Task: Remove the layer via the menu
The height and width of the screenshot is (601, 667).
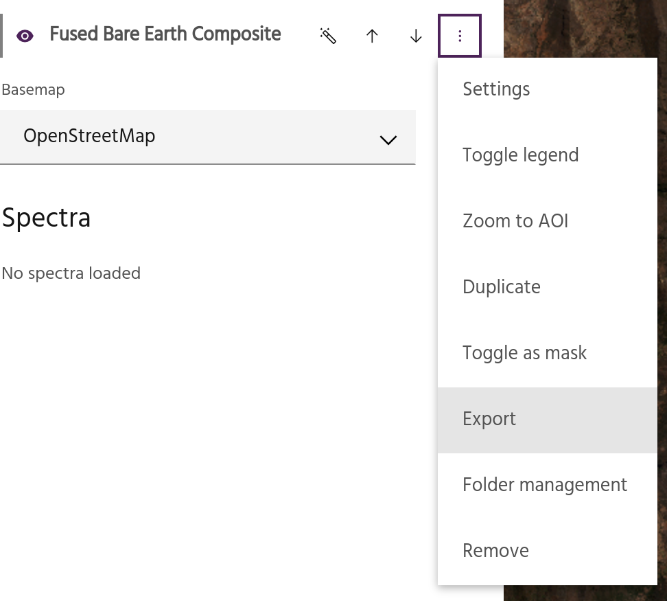Action: point(495,551)
